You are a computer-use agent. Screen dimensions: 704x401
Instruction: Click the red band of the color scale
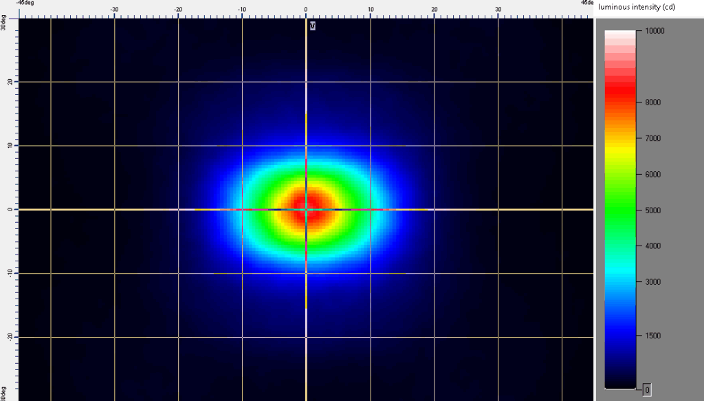pos(619,89)
